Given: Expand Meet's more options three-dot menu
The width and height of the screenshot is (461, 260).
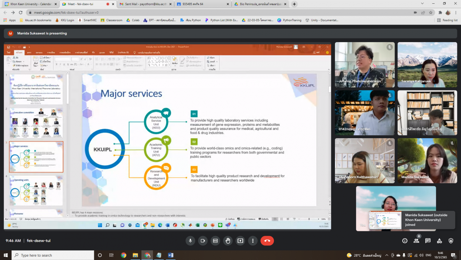Looking at the screenshot, I should pyautogui.click(x=253, y=241).
